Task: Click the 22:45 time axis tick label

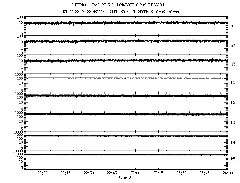Action: [112, 173]
